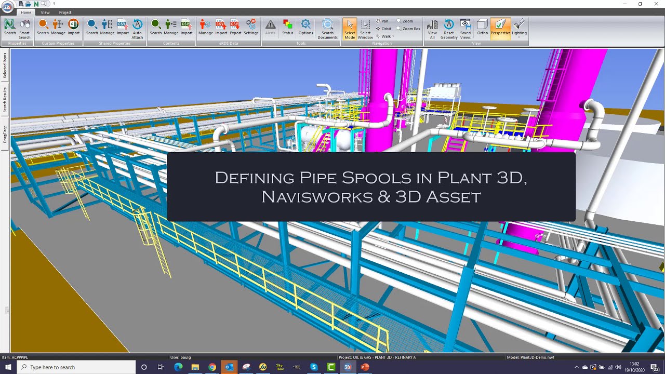Activate Select Window tool
The width and height of the screenshot is (665, 374).
coord(365,29)
